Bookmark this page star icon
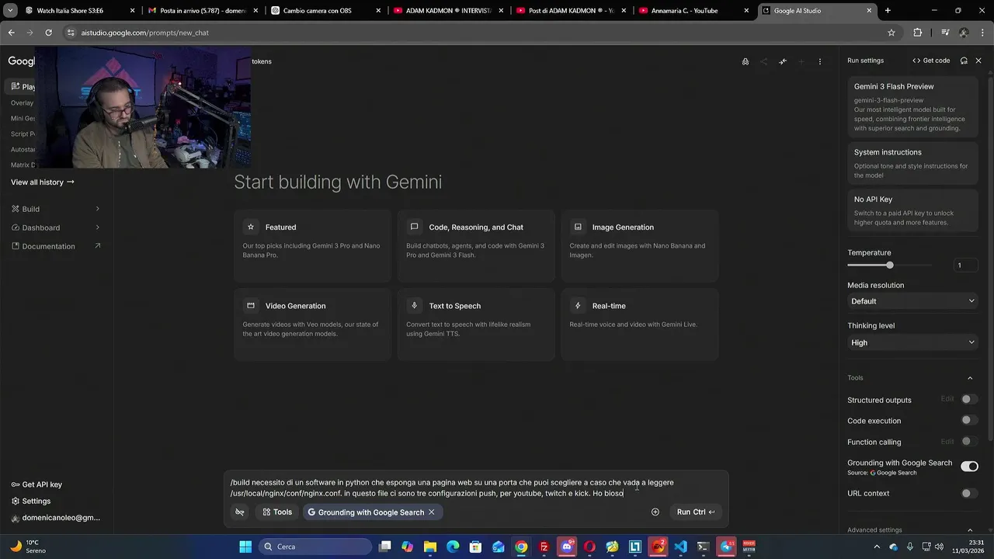The image size is (994, 559). (x=891, y=33)
